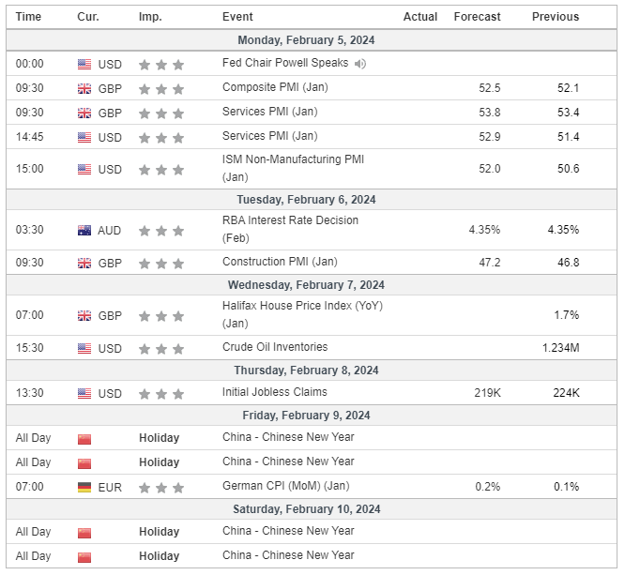Click the China flag in the first Friday holiday row

coord(84,438)
